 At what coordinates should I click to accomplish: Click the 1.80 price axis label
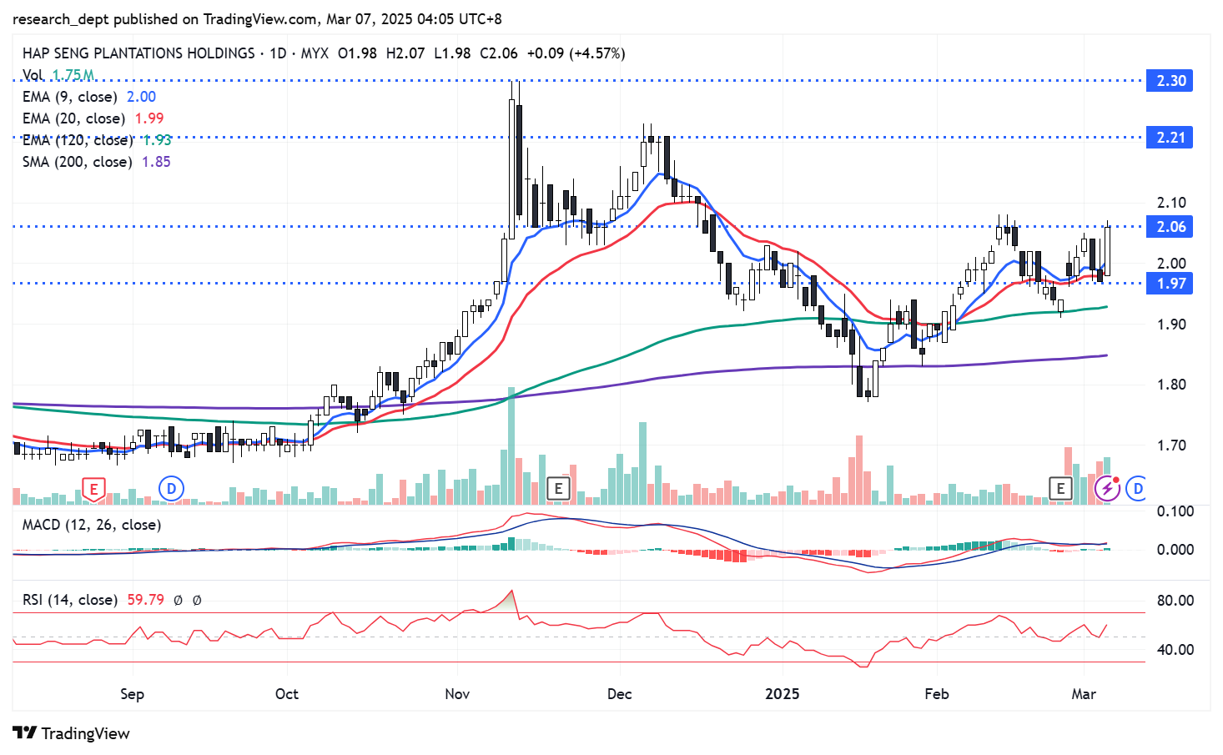coord(1171,385)
